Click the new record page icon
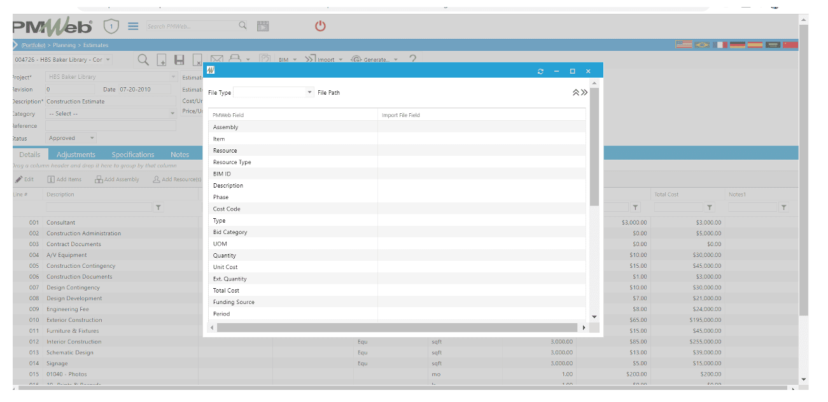This screenshot has height=402, width=828. 162,60
